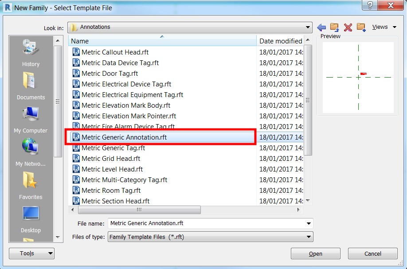
Task: Select Metric Generic Annotation.rft file name
Action: point(124,137)
